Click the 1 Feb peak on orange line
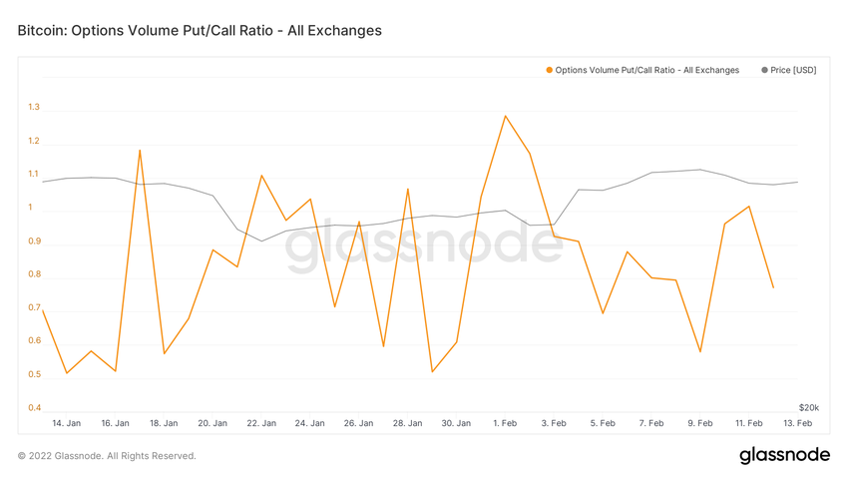Screen dimensions: 848x477 tap(505, 116)
